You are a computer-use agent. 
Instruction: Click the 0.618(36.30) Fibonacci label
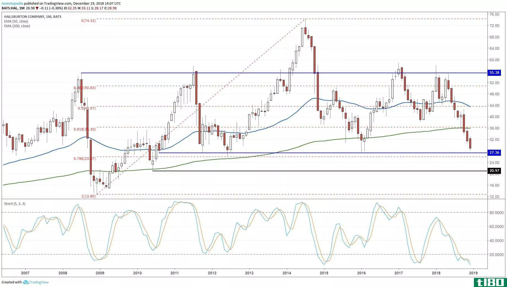[85, 129]
